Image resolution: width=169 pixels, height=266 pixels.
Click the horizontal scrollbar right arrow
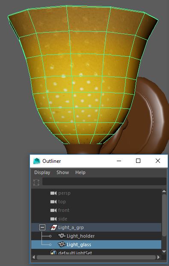[x=159, y=257]
